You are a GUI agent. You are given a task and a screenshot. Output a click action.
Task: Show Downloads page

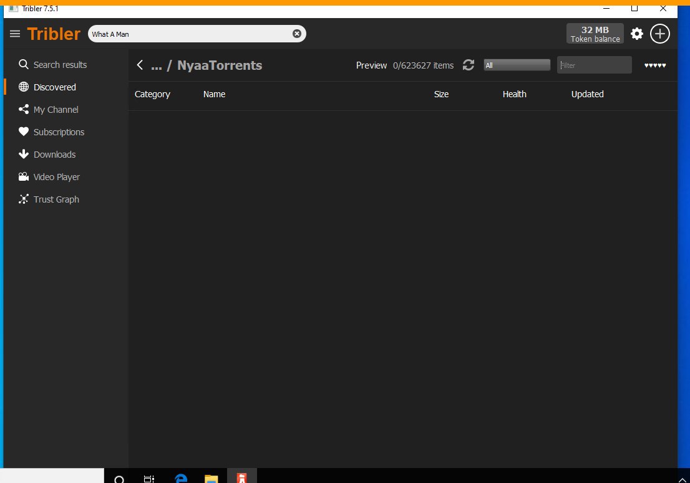coord(54,155)
